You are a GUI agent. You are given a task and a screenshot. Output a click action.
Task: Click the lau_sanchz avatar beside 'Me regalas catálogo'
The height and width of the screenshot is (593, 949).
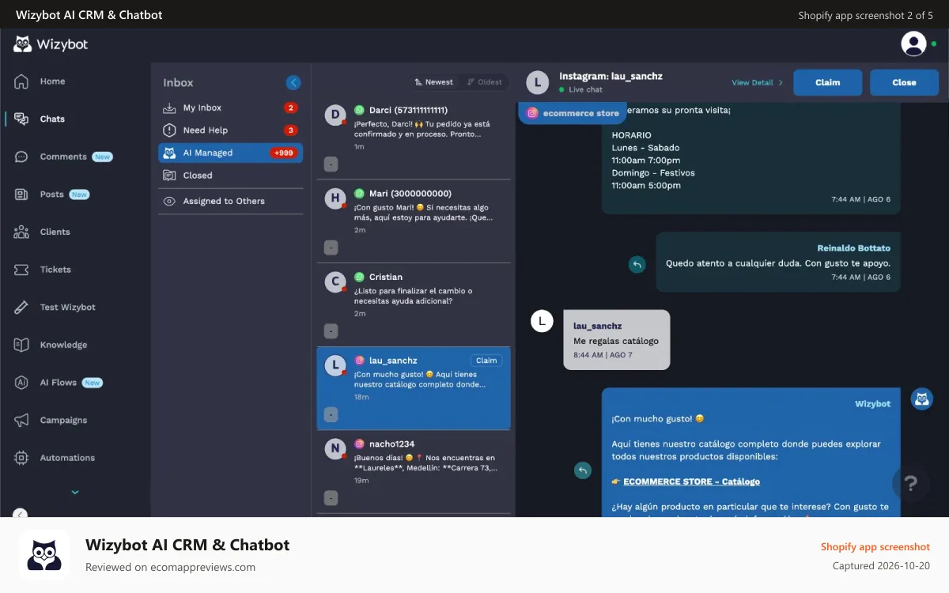[542, 321]
